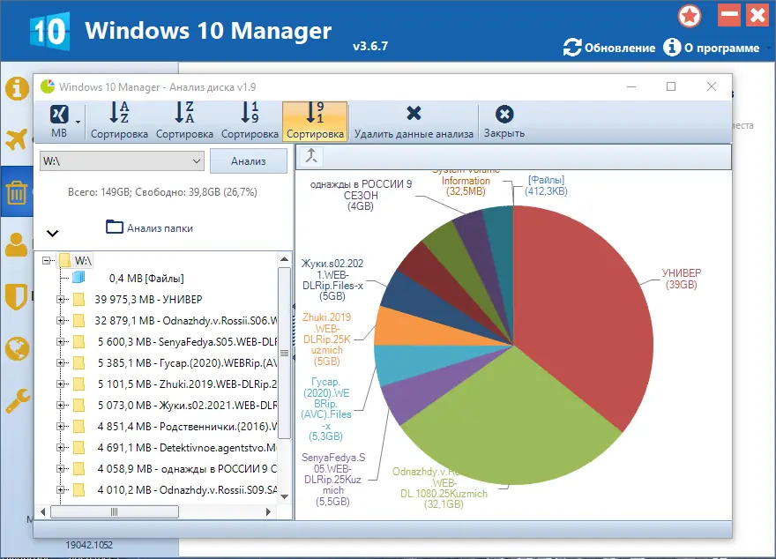This screenshot has width=776, height=559.
Task: Collapse the W:\ root tree node
Action: click(x=47, y=260)
